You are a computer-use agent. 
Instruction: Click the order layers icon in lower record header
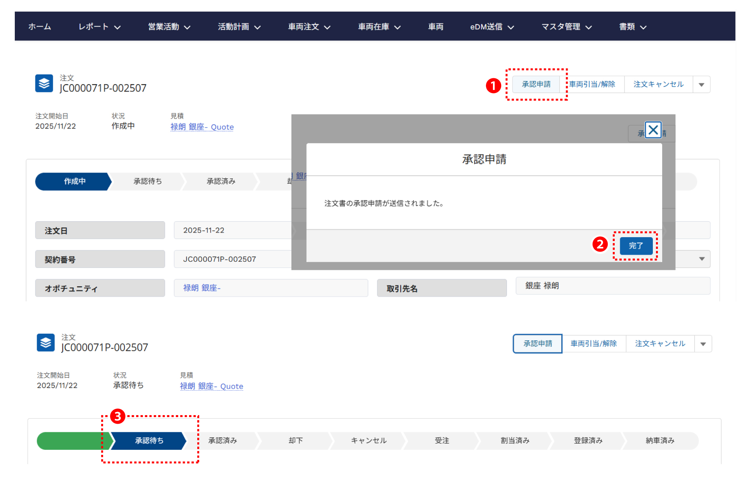pyautogui.click(x=46, y=343)
